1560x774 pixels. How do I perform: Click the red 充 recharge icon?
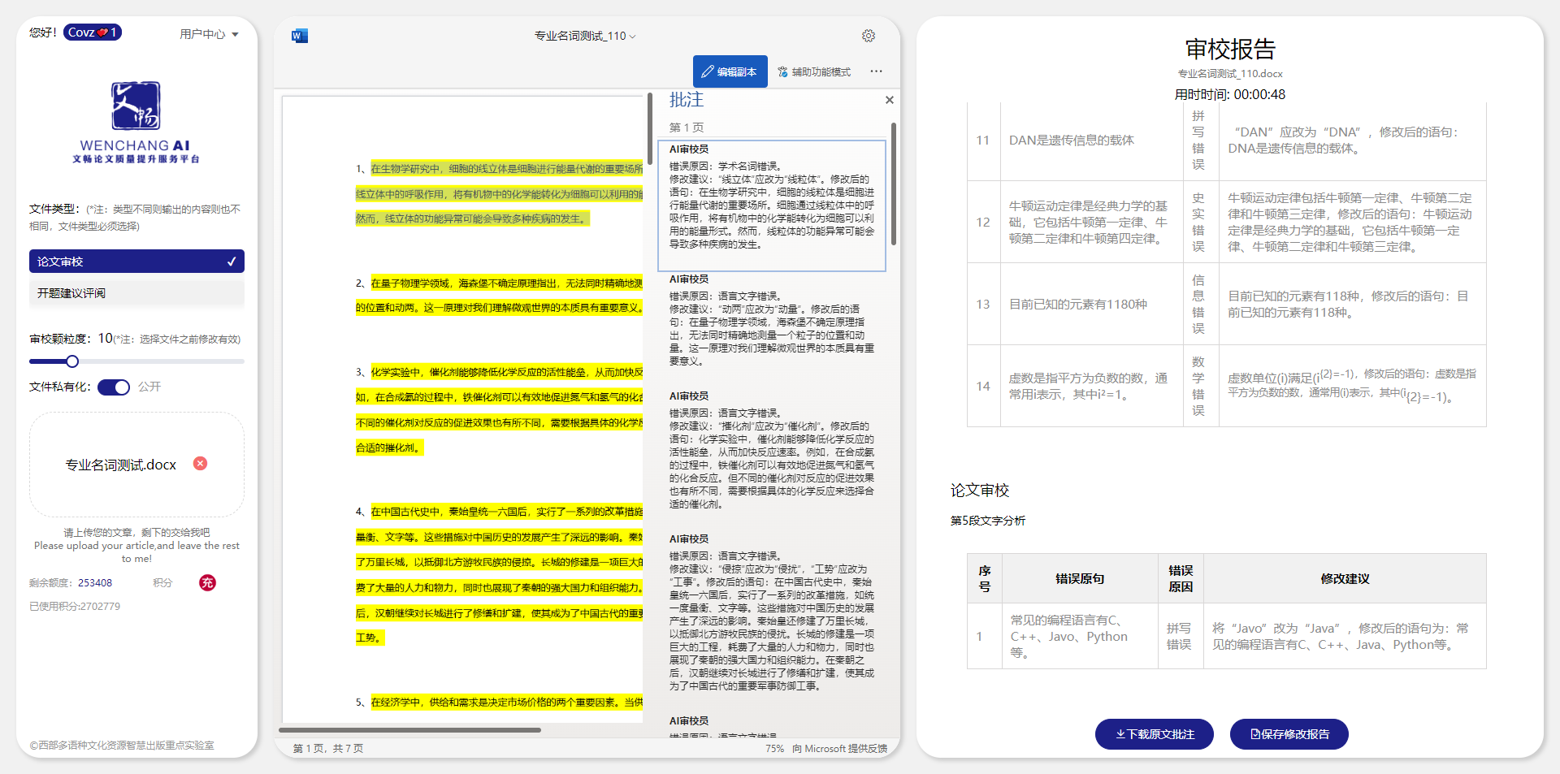(208, 582)
